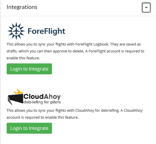This screenshot has width=156, height=144.
Task: Click empty space in Integrations header bar
Action: [x=90, y=7]
